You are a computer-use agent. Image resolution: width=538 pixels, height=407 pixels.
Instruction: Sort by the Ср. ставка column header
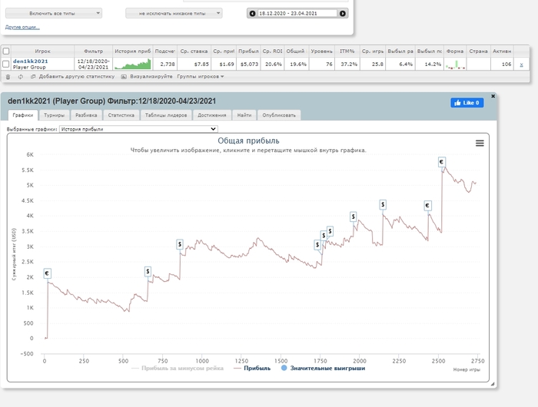click(x=194, y=51)
